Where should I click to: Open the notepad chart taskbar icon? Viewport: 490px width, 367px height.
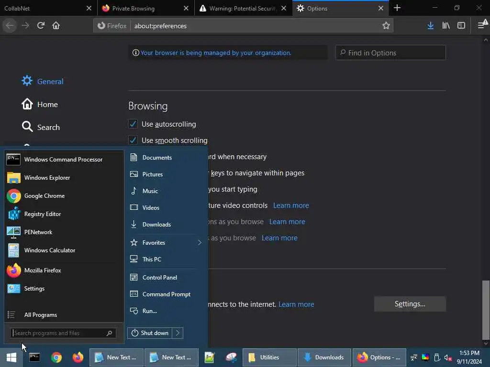pos(210,357)
